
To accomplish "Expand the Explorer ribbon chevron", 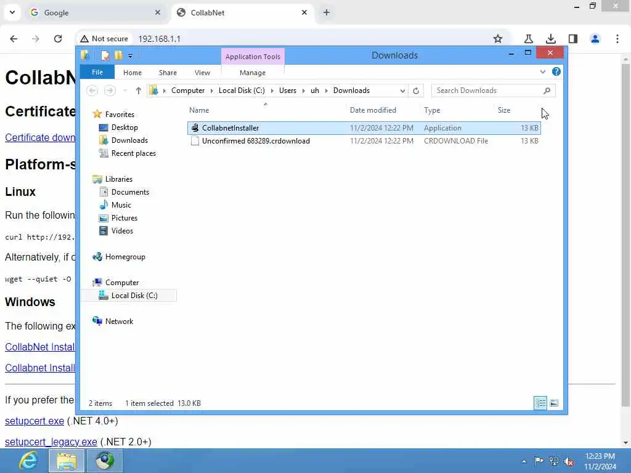I will 542,71.
